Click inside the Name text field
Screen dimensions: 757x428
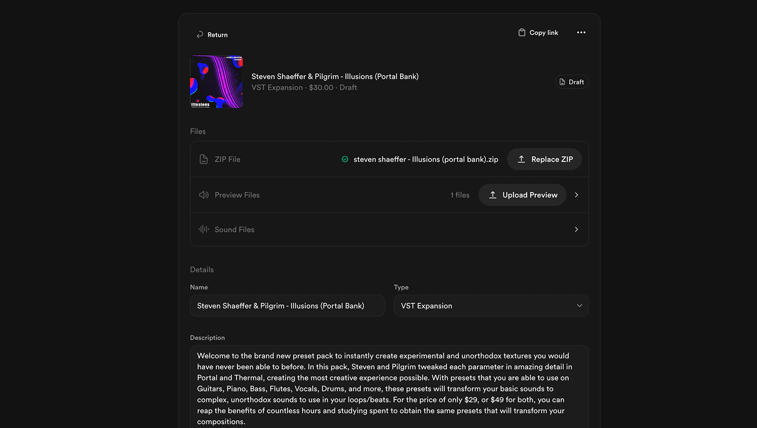pyautogui.click(x=287, y=305)
